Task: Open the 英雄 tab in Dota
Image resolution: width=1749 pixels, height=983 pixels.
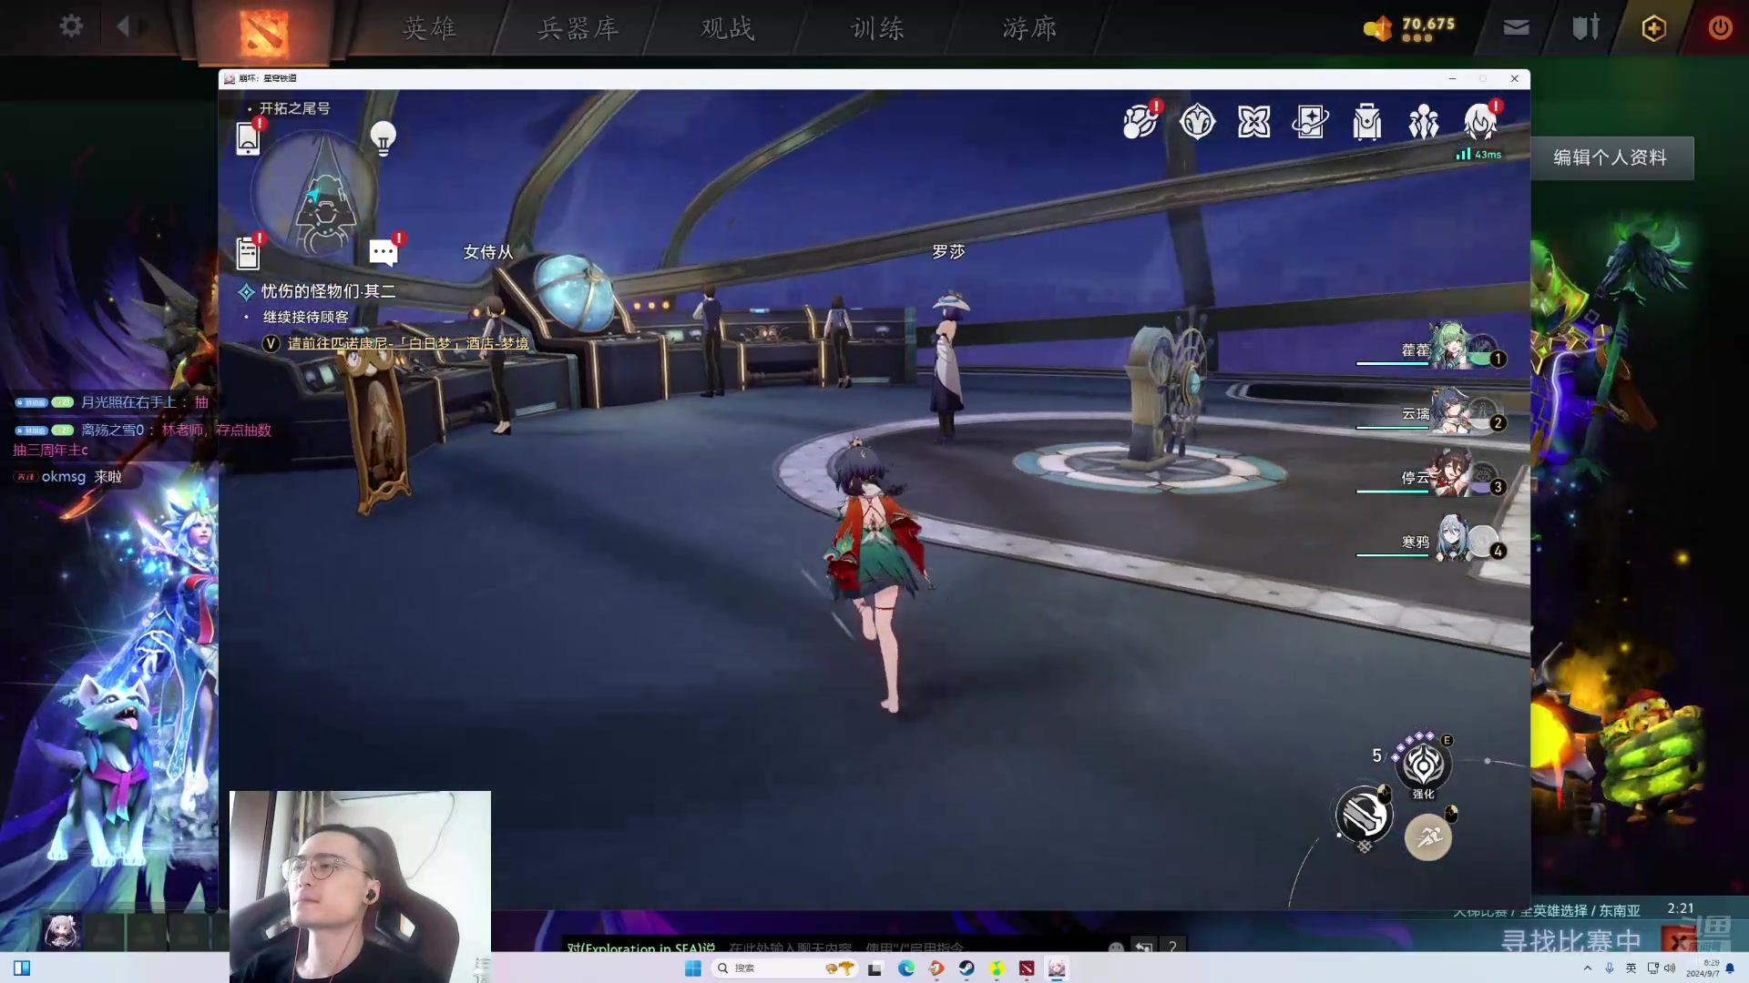Action: point(429,28)
